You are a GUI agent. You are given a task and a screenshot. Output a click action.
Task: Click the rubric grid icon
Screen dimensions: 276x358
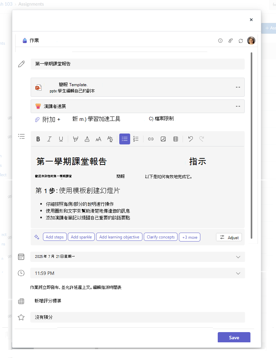click(x=21, y=301)
